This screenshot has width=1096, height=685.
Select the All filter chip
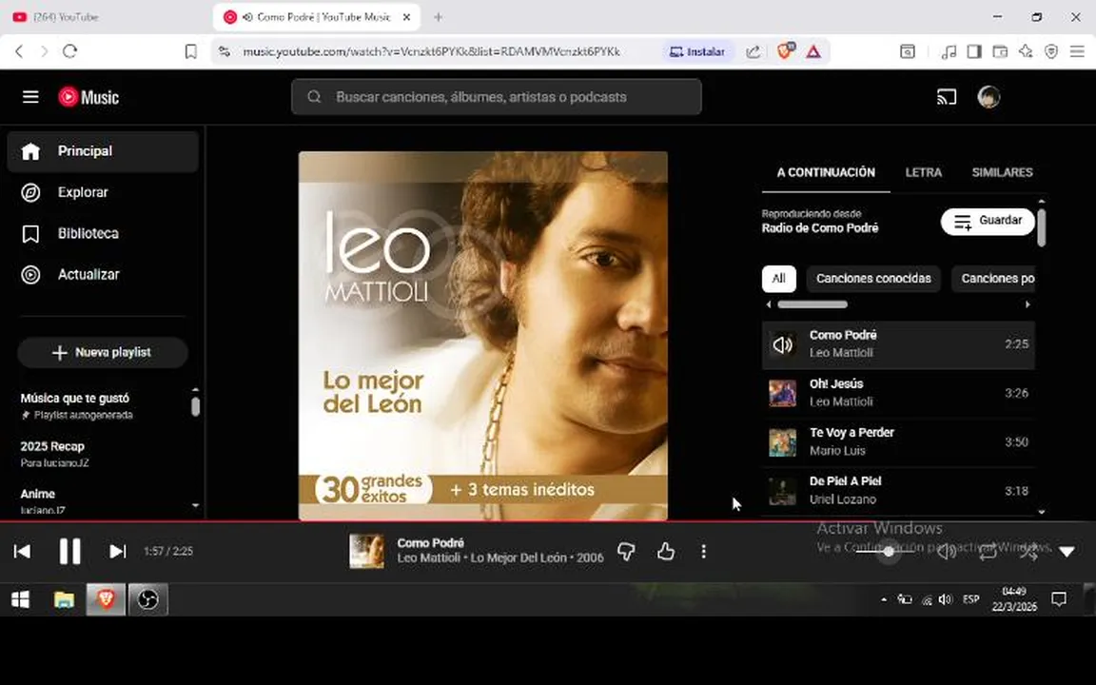click(x=778, y=278)
